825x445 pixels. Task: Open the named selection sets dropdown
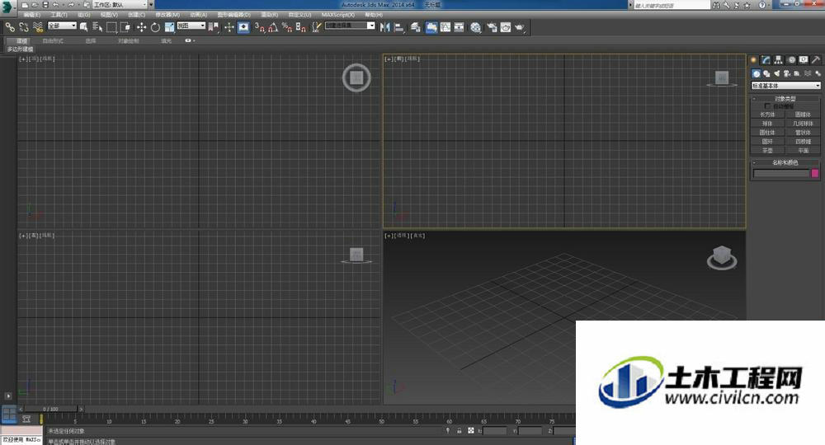tap(350, 26)
